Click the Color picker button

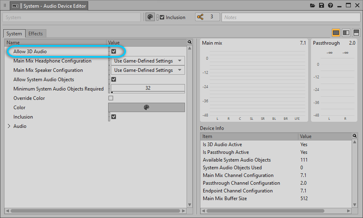tap(146, 108)
